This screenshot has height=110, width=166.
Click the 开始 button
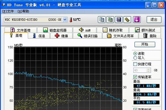tap(145, 44)
